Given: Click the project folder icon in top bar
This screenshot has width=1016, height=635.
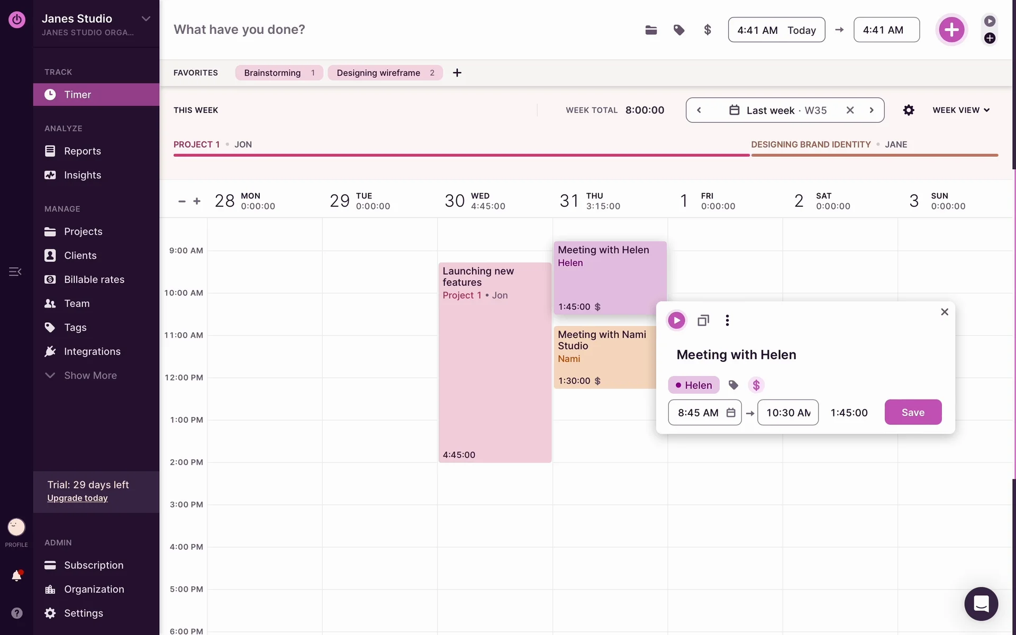Looking at the screenshot, I should coord(651,30).
